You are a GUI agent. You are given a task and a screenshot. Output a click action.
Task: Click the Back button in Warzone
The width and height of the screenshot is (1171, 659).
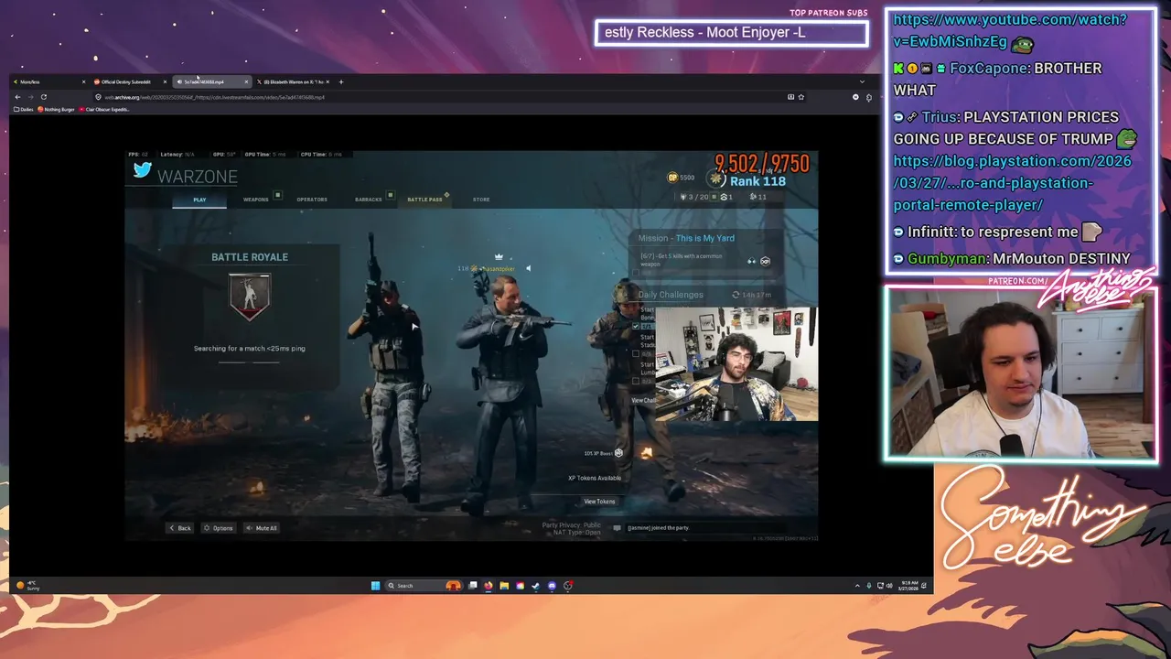(179, 528)
